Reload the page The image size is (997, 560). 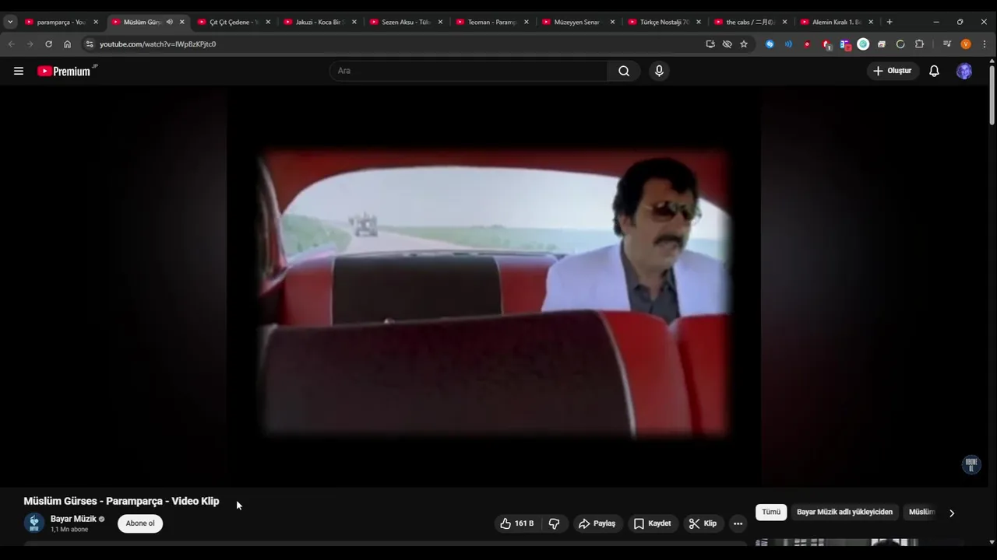click(48, 44)
